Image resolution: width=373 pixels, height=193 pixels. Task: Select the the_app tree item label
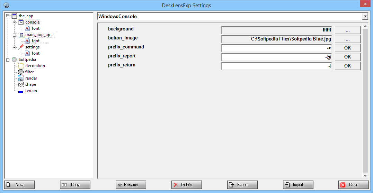[26, 16]
